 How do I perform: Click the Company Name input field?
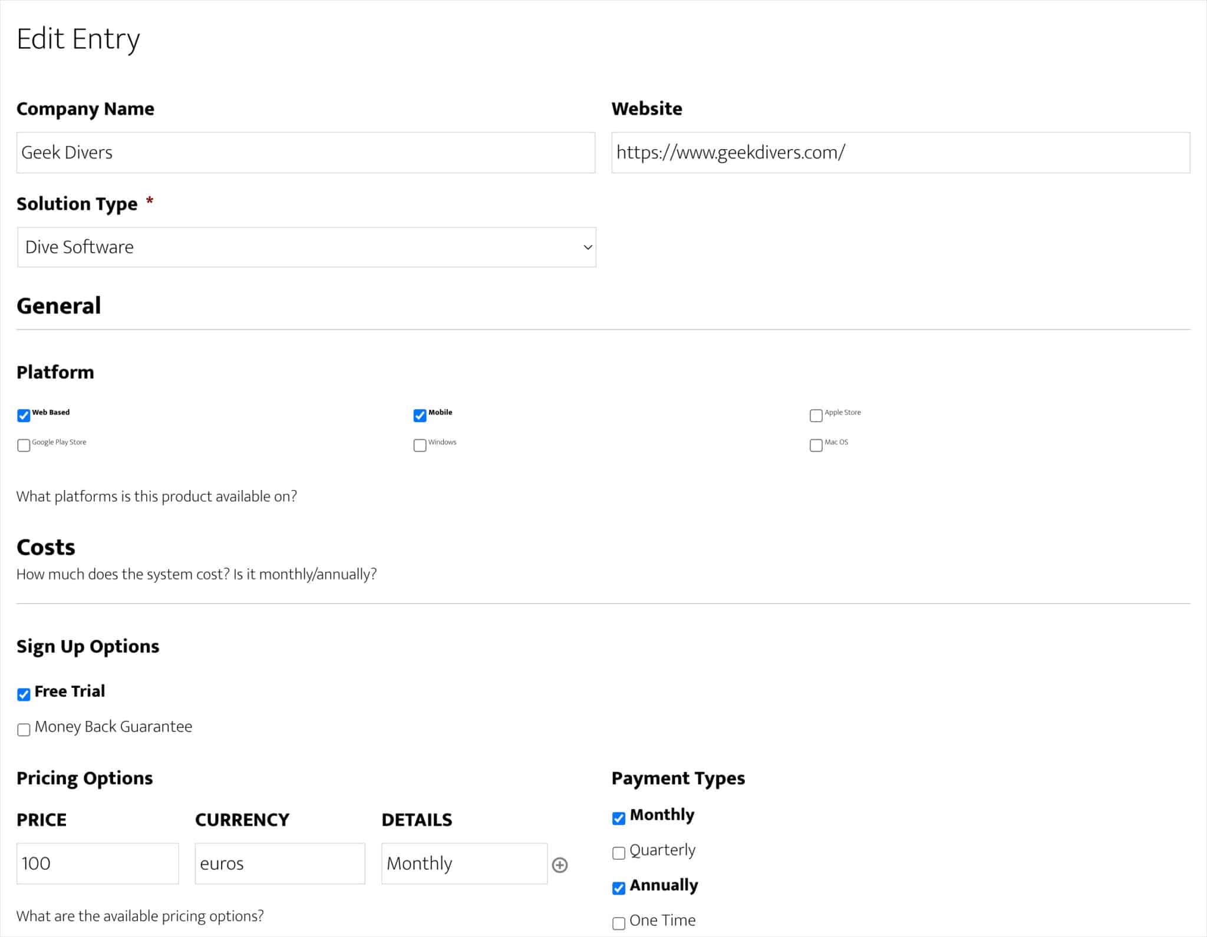point(305,152)
